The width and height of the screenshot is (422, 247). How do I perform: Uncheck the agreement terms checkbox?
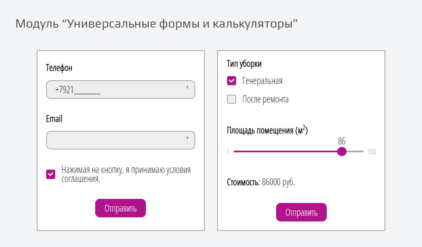coord(51,174)
